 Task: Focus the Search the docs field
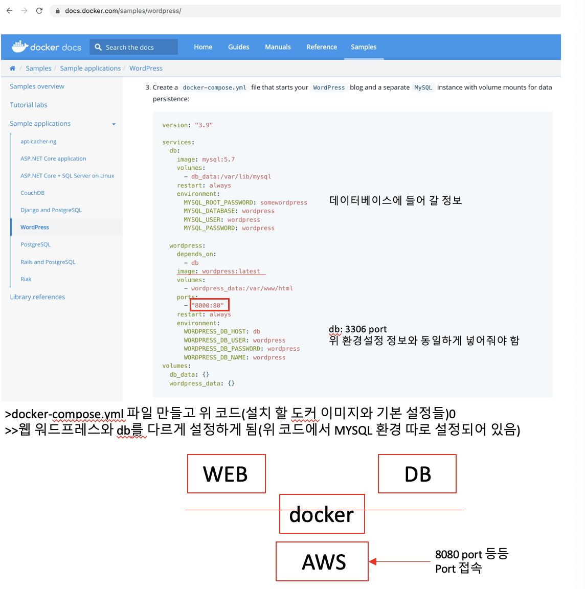coord(133,47)
